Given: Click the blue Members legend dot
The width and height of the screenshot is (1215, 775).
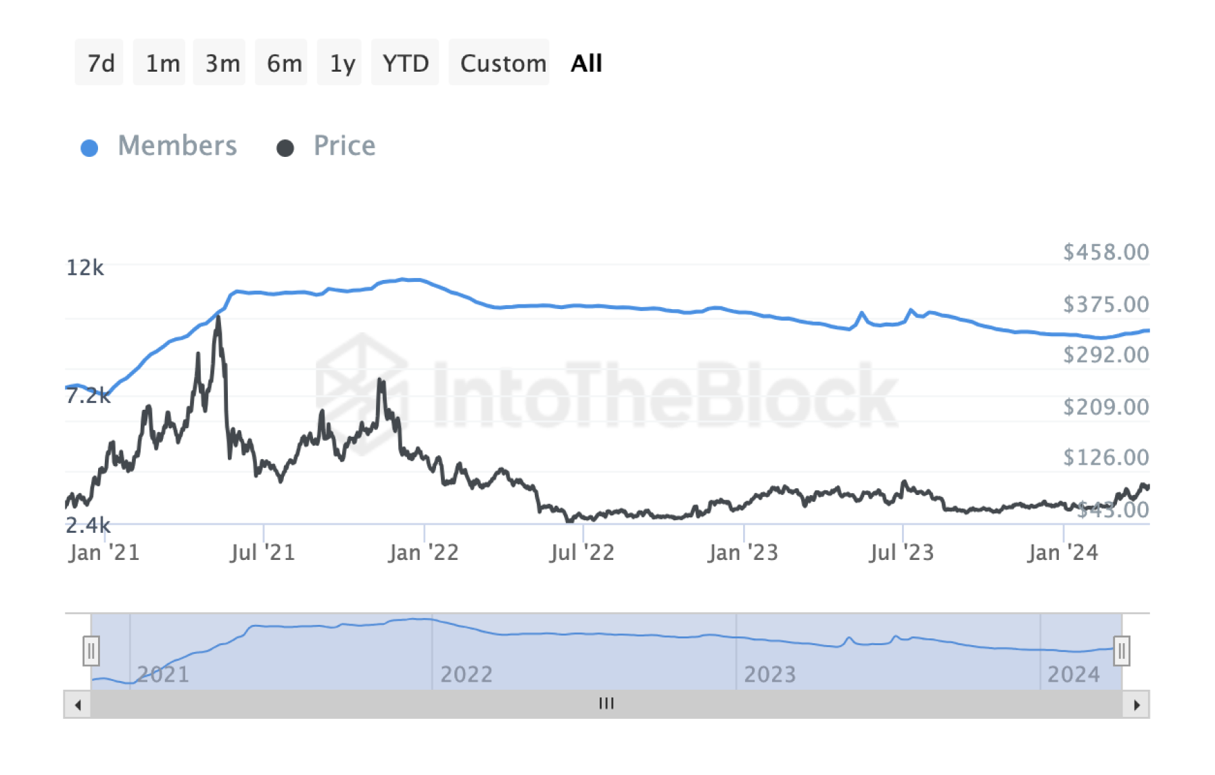Looking at the screenshot, I should 89,148.
